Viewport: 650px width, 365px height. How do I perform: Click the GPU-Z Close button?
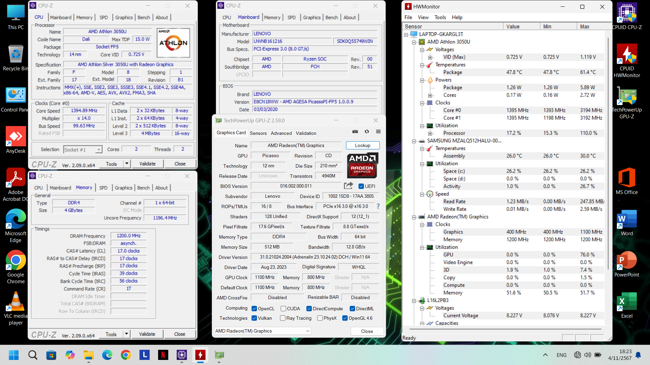tap(367, 331)
